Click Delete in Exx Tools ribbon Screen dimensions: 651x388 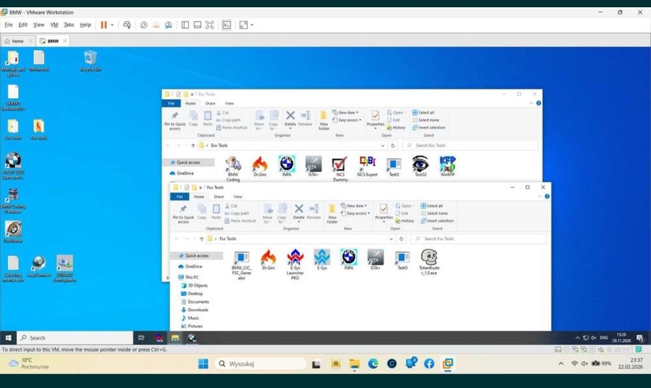click(x=290, y=118)
